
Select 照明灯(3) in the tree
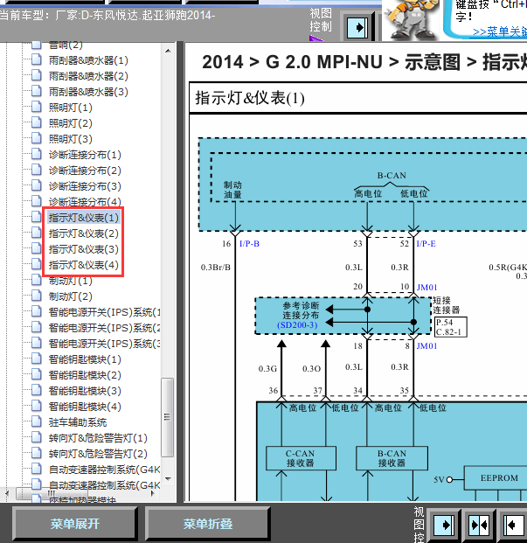(x=70, y=139)
